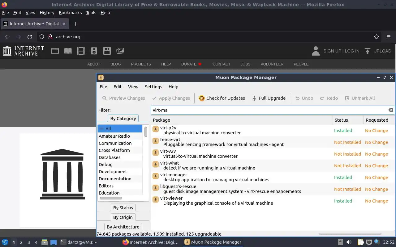This screenshot has width=396, height=247.
Task: Click the Preview Changes magnifier button
Action: (123, 98)
